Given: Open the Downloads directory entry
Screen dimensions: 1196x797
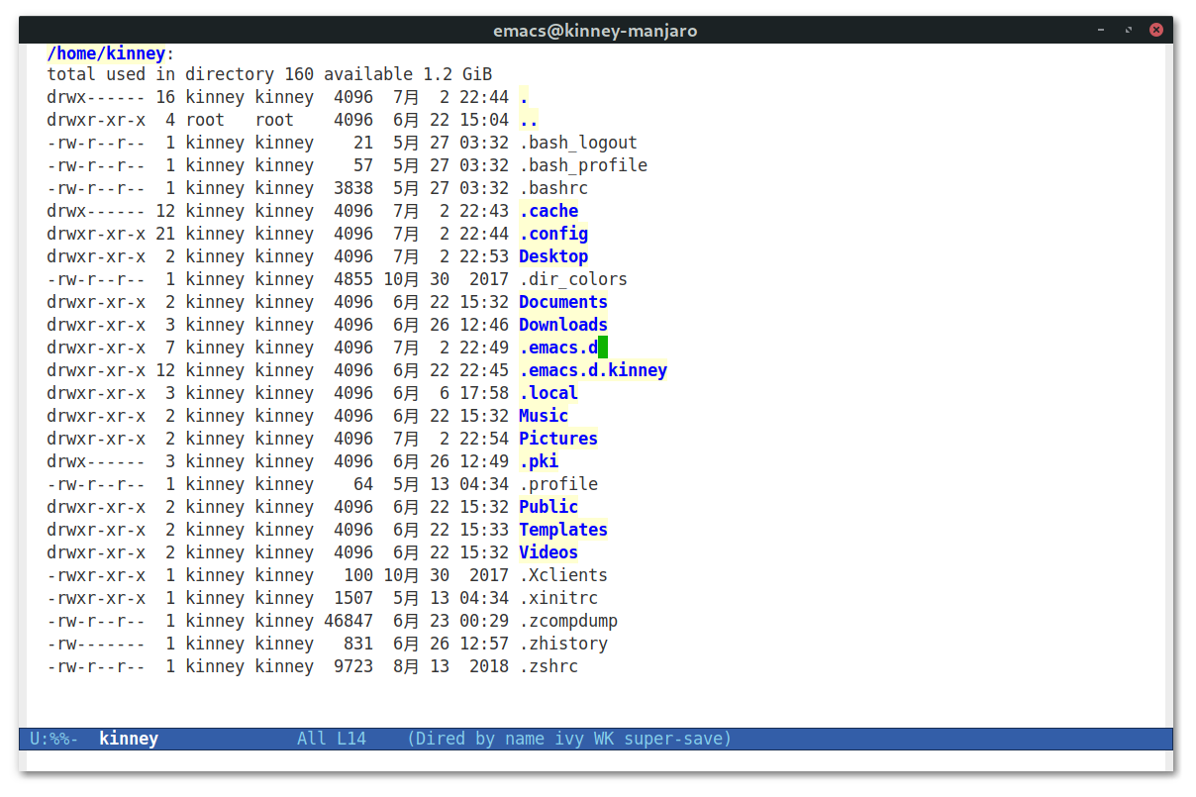Looking at the screenshot, I should click(562, 325).
